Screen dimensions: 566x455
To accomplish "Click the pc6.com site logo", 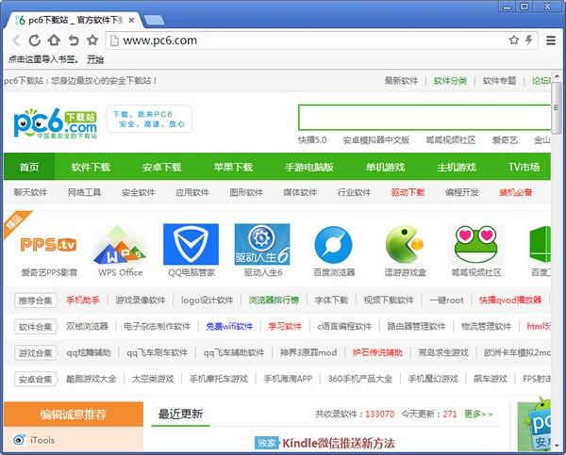I will (56, 123).
